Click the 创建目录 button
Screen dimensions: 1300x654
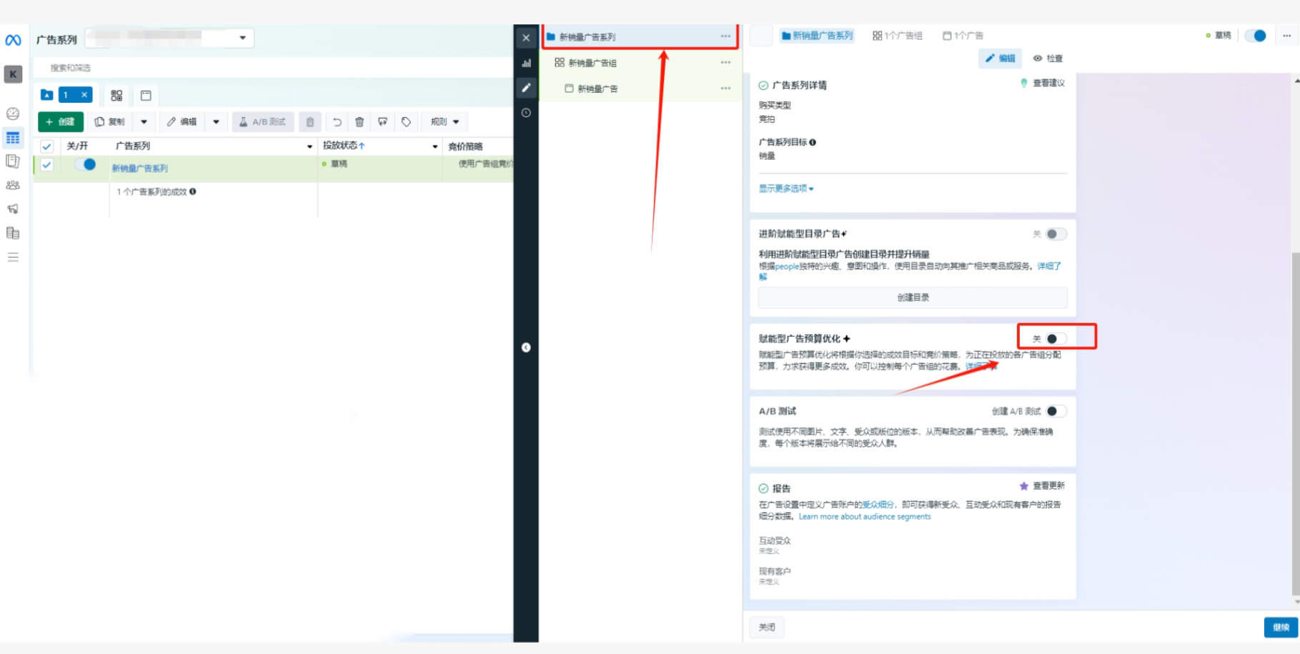913,297
